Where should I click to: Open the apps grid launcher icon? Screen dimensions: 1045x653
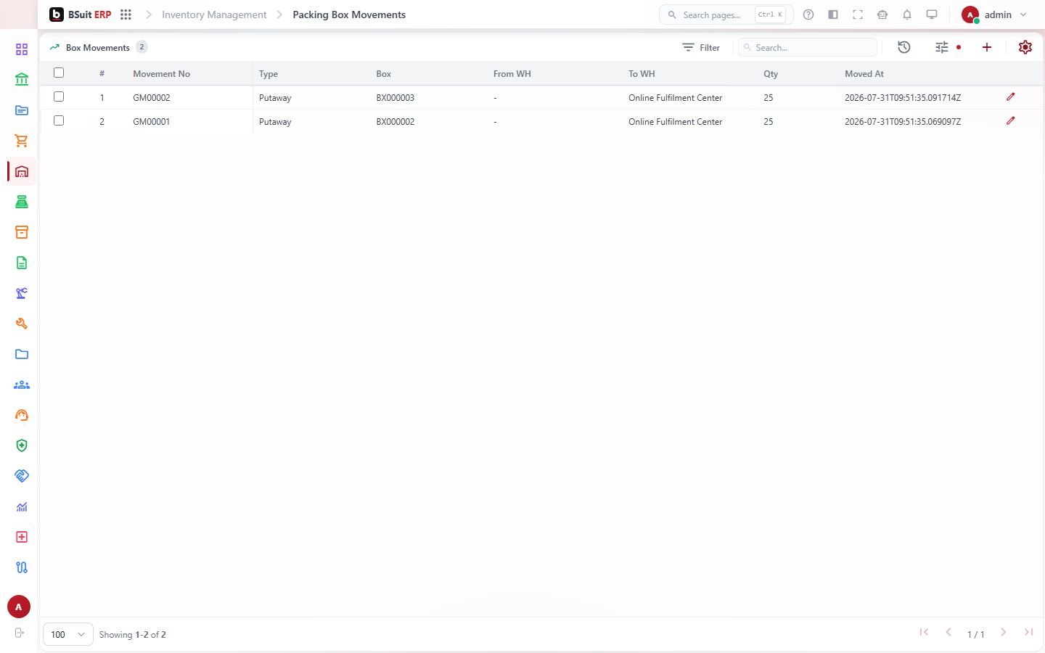126,15
